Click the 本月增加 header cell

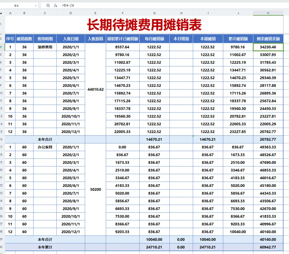click(x=181, y=39)
